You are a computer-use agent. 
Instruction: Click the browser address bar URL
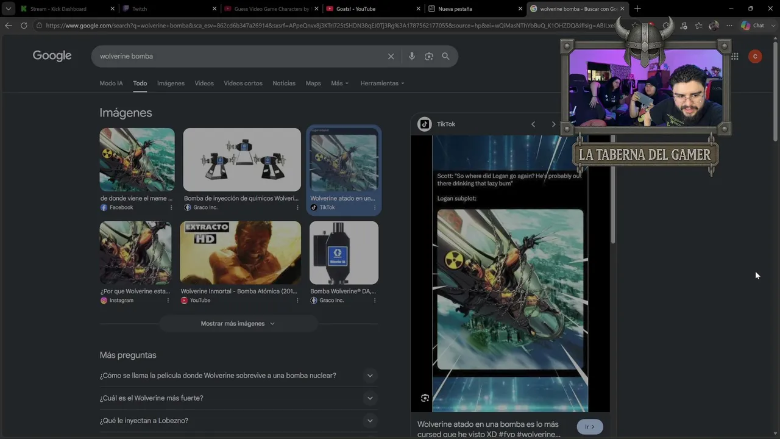[x=329, y=26]
